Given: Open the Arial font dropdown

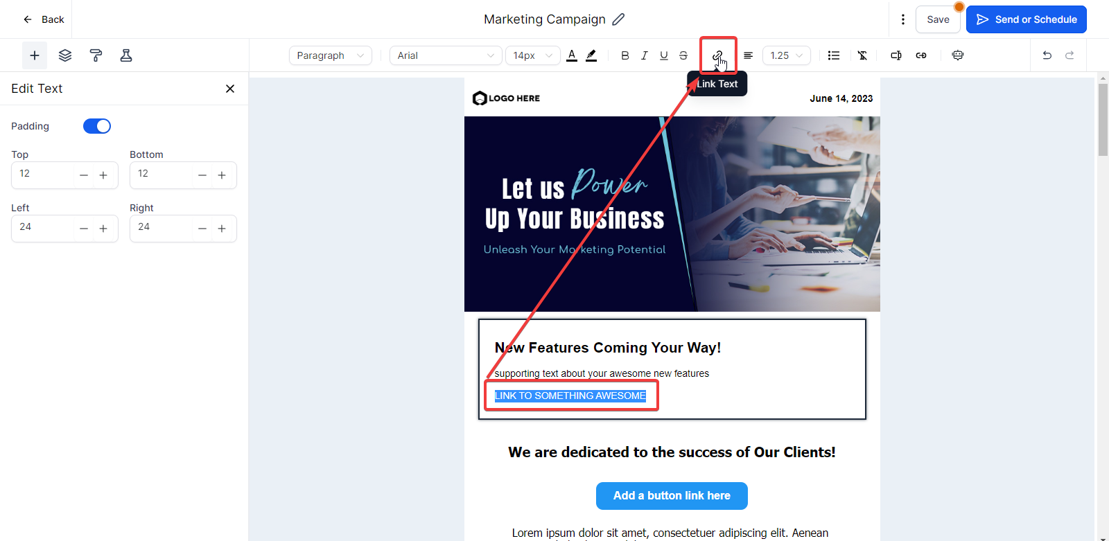Looking at the screenshot, I should click(446, 55).
